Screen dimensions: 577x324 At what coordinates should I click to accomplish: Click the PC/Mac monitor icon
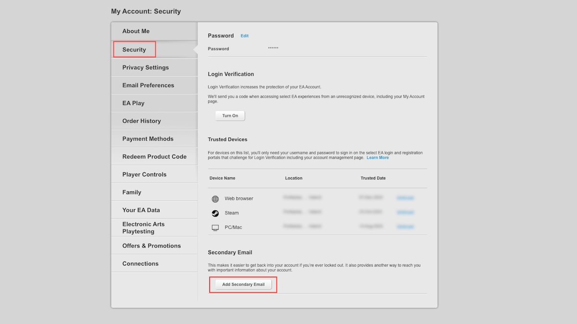pos(215,228)
